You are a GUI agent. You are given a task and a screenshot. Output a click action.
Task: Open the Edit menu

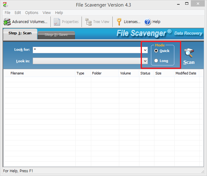pos(18,13)
